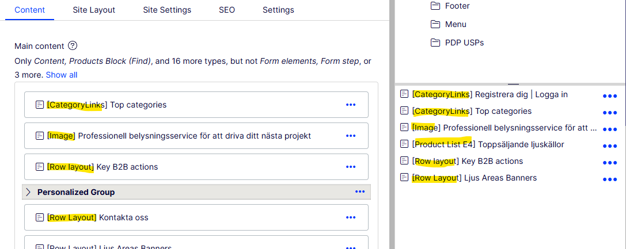This screenshot has height=249, width=626.
Task: Open the Site Settings tab
Action: pyautogui.click(x=167, y=10)
